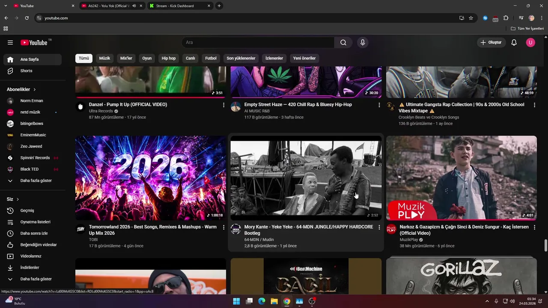The width and height of the screenshot is (548, 308).
Task: Open Tüm Yer İşaretleri bookmarks folder
Action: pos(527,29)
